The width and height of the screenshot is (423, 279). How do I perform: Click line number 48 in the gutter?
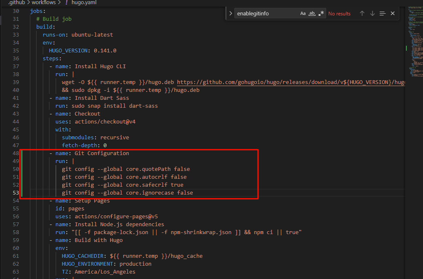(x=16, y=153)
